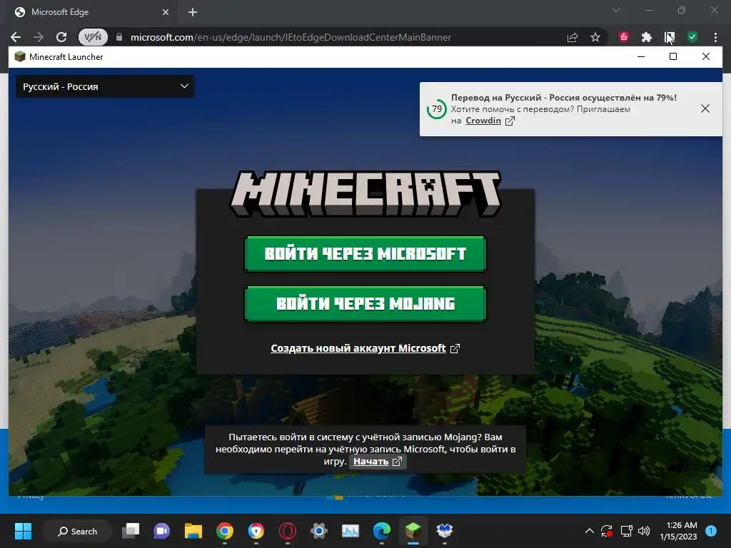
Task: Click the Minecraft logo in the launcher
Action: click(x=365, y=194)
